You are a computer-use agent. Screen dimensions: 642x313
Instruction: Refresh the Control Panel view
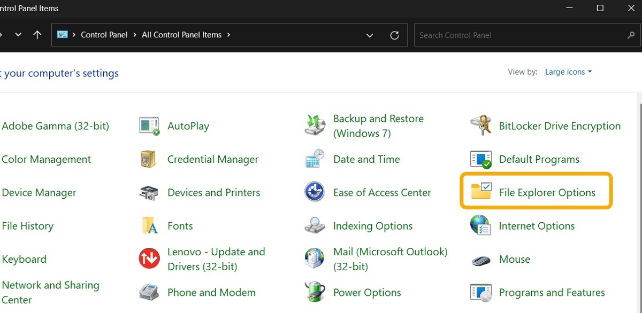click(x=395, y=35)
